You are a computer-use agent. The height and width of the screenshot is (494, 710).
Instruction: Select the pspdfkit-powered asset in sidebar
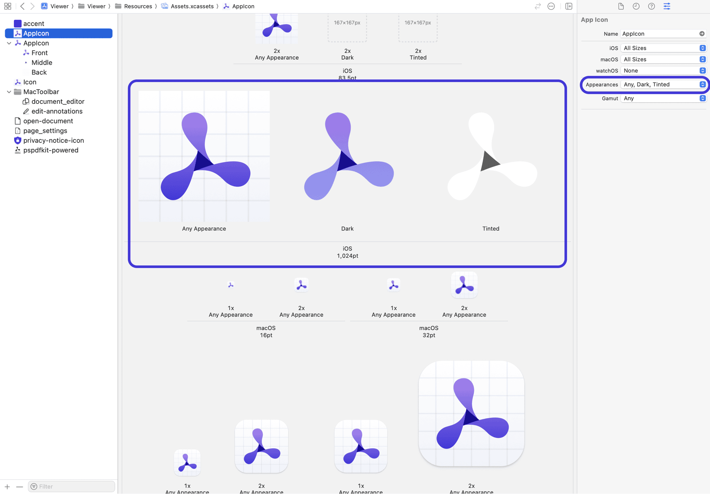(x=50, y=150)
